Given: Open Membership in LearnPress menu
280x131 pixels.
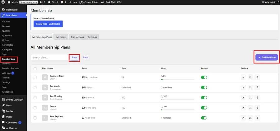Looking at the screenshot, I should click(x=8, y=59).
